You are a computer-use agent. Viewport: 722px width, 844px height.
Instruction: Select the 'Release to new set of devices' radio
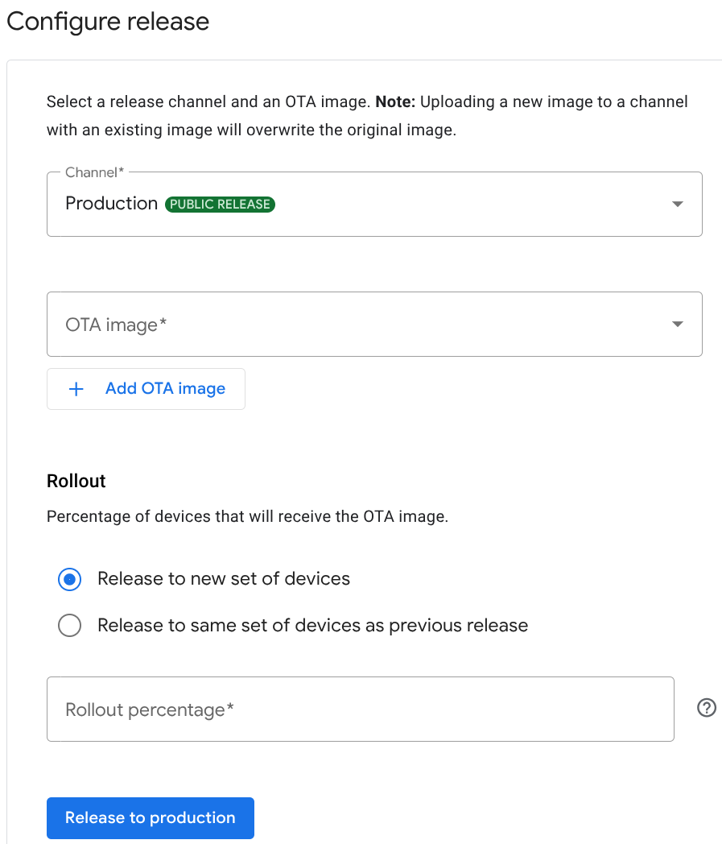coord(70,579)
